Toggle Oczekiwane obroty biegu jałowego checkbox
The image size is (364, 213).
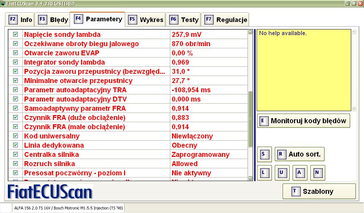click(15, 44)
